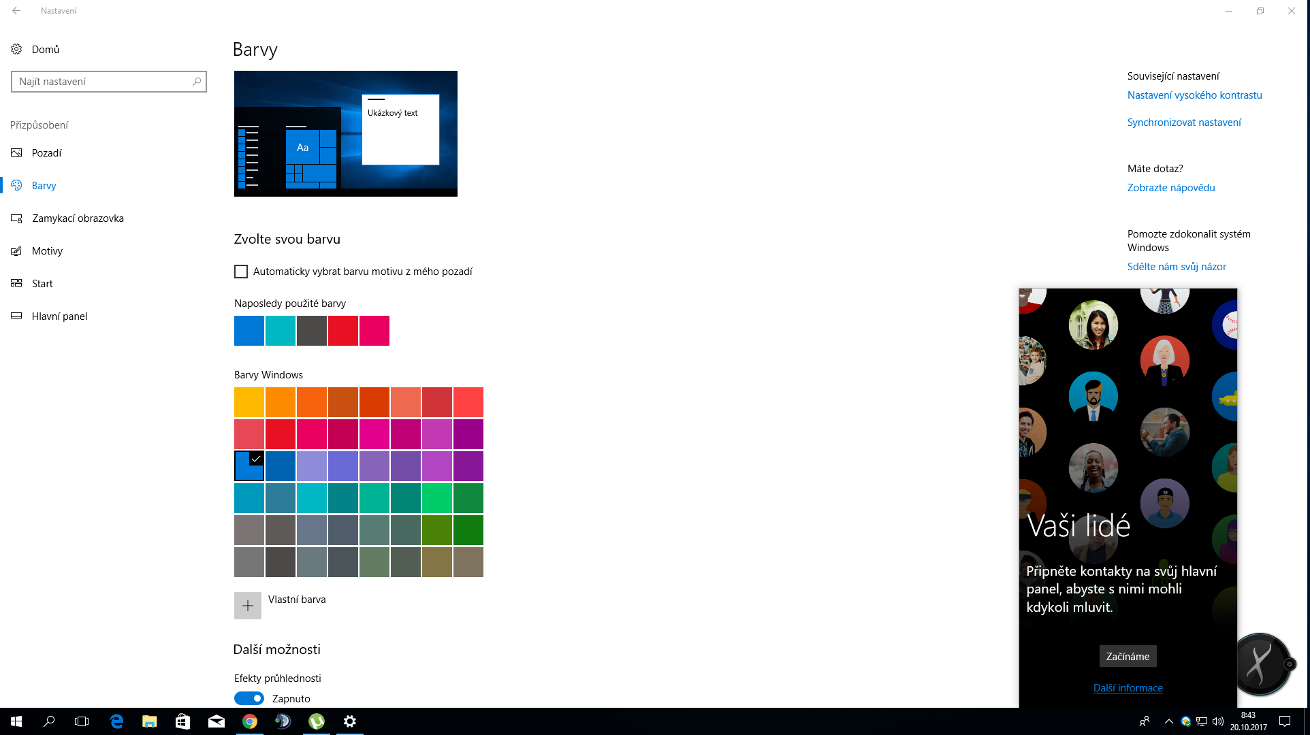Image resolution: width=1310 pixels, height=735 pixels.
Task: Open Microsoft Edge from the taskbar
Action: tap(116, 721)
